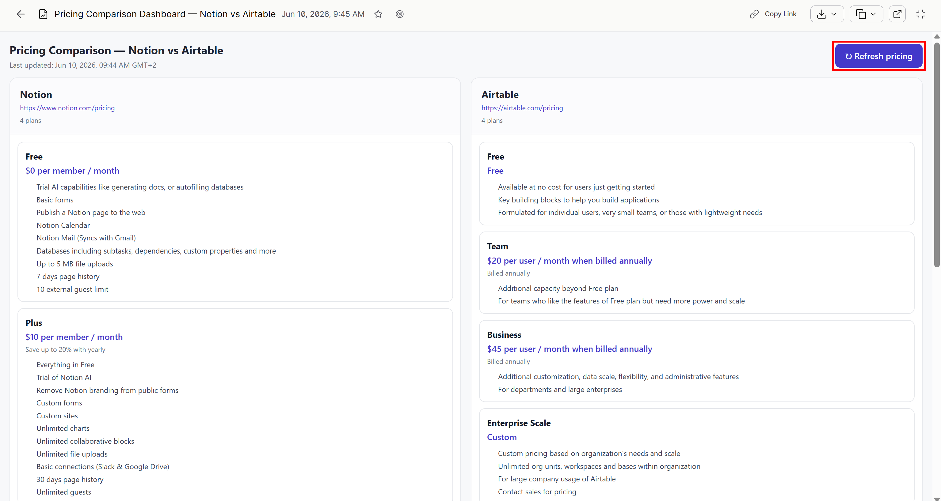The height and width of the screenshot is (501, 941).
Task: Click 'Enterprise Scale' plan title
Action: click(x=519, y=423)
